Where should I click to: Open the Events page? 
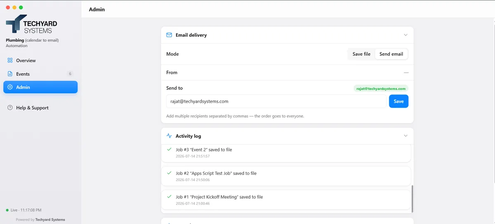pos(40,74)
